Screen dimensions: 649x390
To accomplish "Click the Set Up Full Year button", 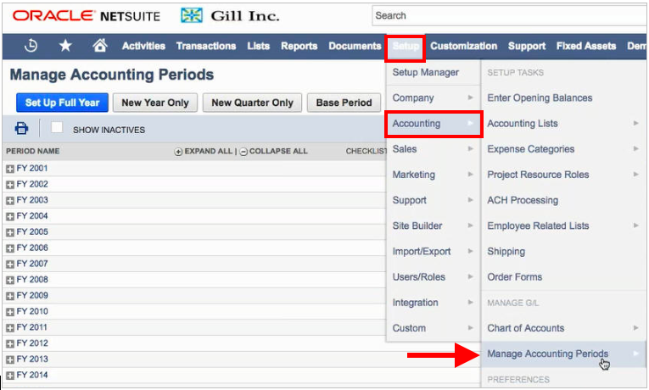I will pos(62,103).
